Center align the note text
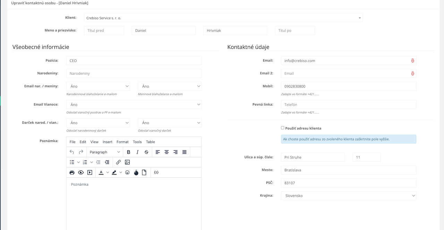 click(x=166, y=152)
